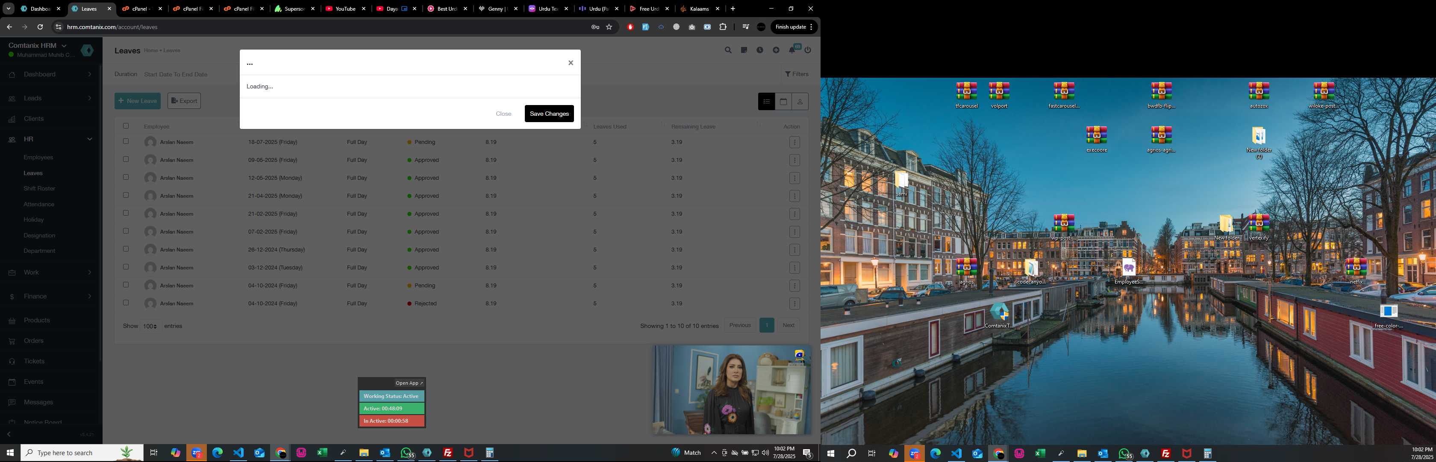Switch to the person leave view icon

(800, 101)
